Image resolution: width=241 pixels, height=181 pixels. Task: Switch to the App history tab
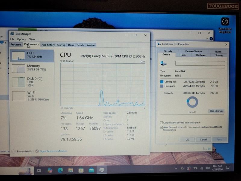(48, 45)
